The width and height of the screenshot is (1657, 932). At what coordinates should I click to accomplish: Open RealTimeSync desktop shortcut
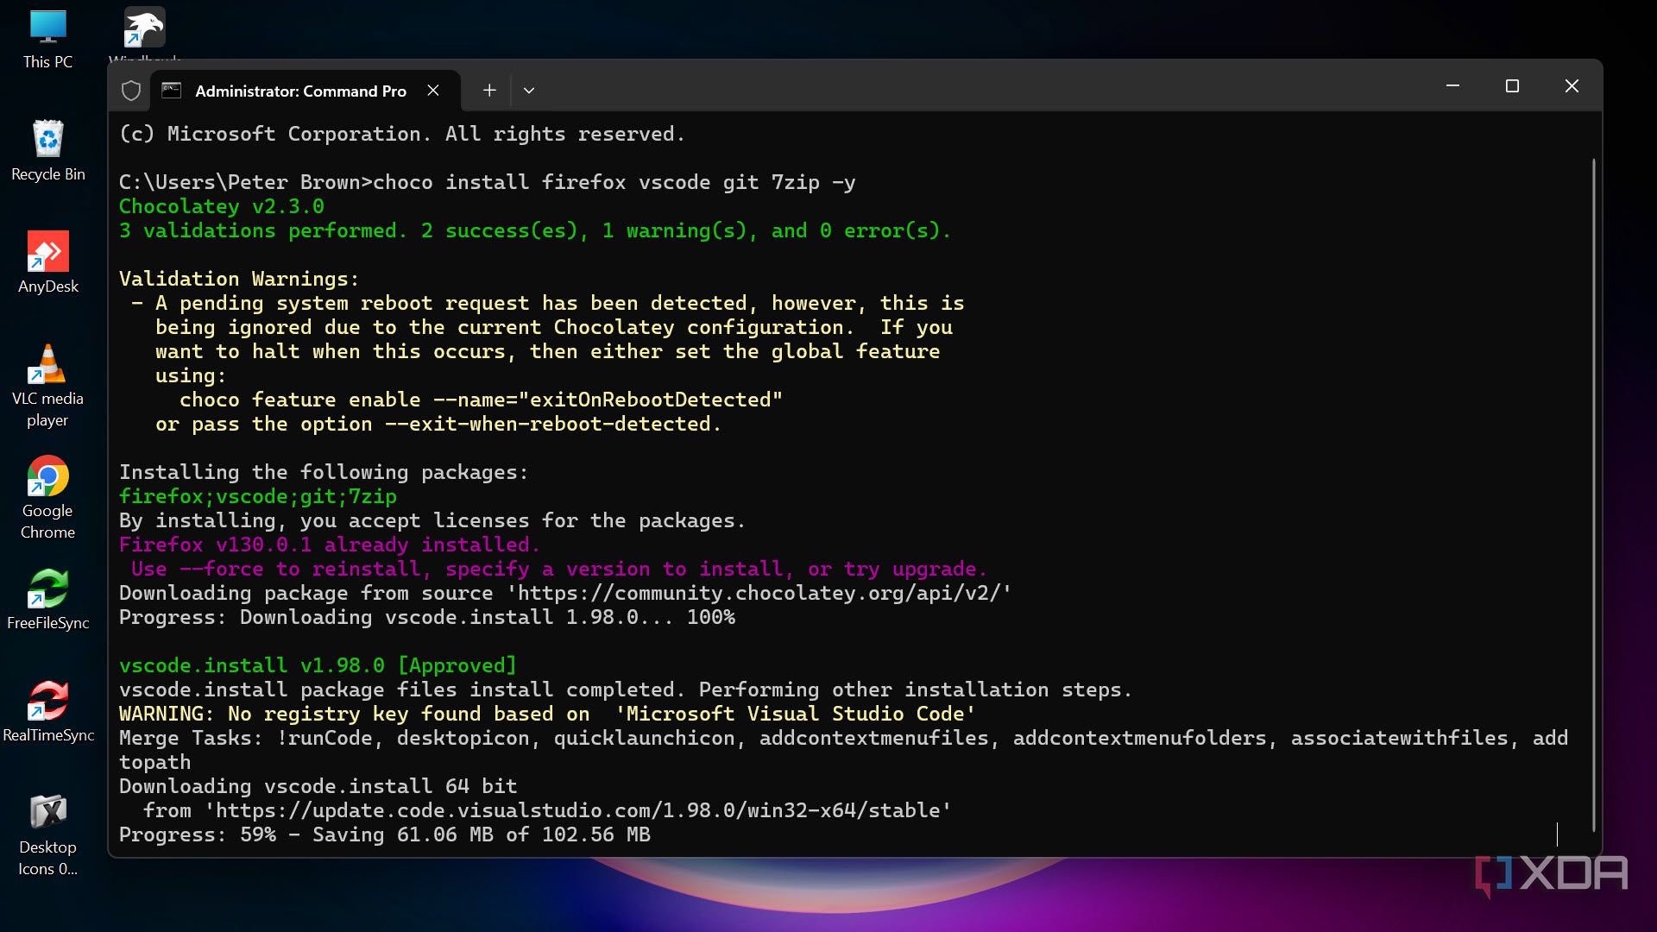coord(48,712)
